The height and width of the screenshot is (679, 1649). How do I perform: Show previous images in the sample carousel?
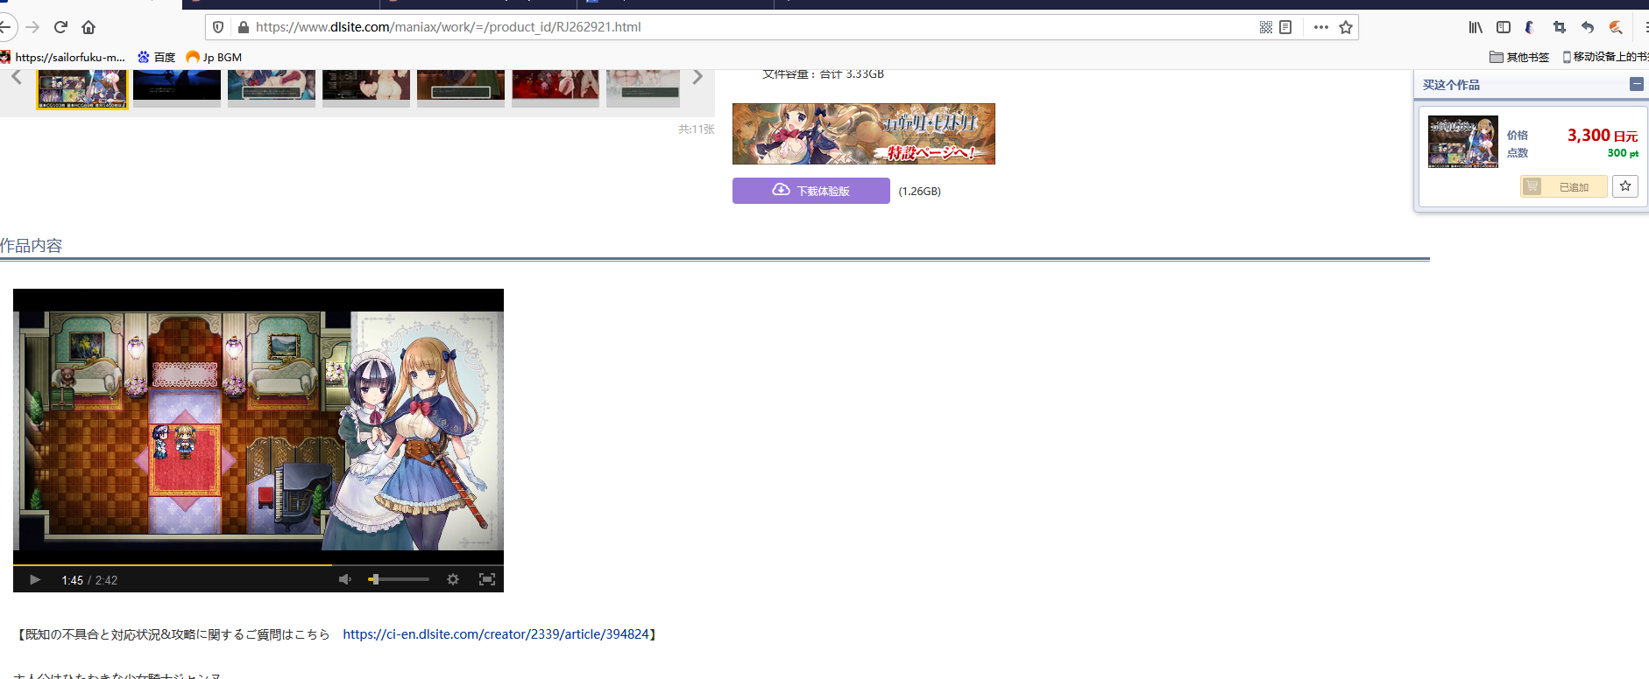17,78
